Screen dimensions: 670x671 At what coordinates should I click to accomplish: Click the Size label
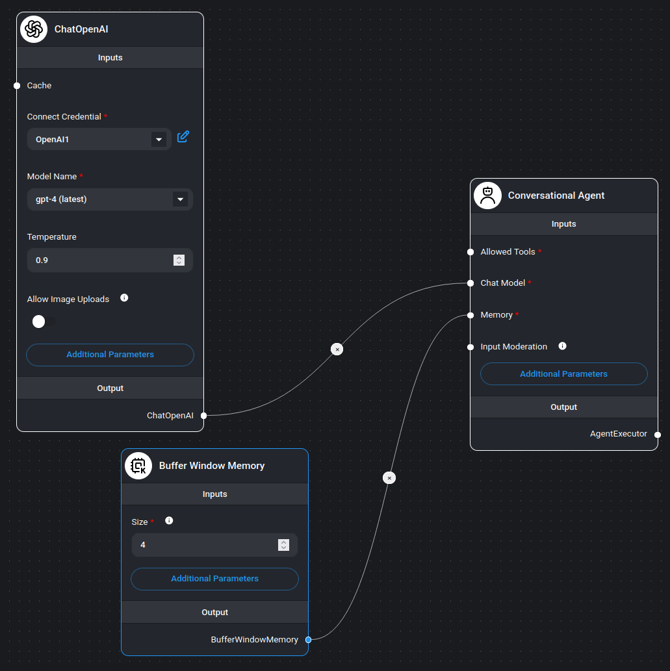click(x=140, y=522)
